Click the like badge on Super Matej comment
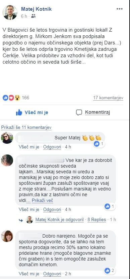 tap(99, 144)
